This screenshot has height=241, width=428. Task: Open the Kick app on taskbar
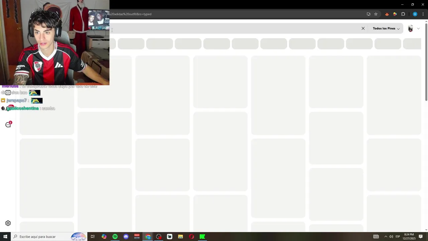click(x=202, y=237)
